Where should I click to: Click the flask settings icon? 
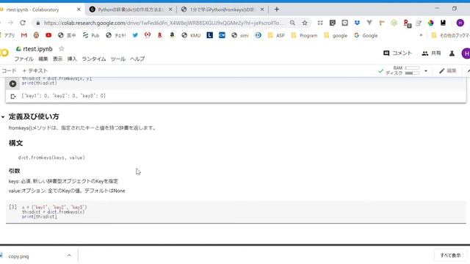452,54
